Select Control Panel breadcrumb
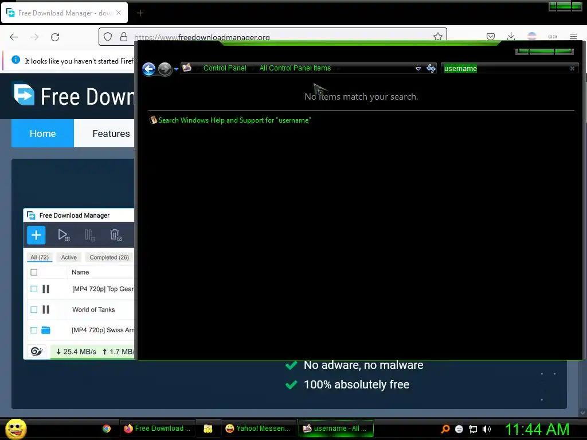Image resolution: width=587 pixels, height=440 pixels. tap(225, 68)
